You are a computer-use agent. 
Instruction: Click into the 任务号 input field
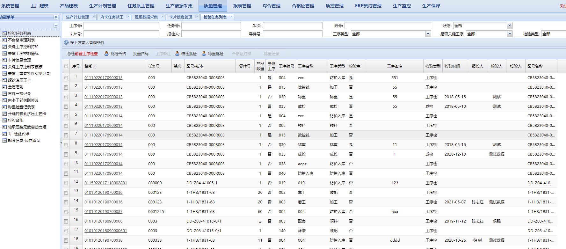click(211, 26)
